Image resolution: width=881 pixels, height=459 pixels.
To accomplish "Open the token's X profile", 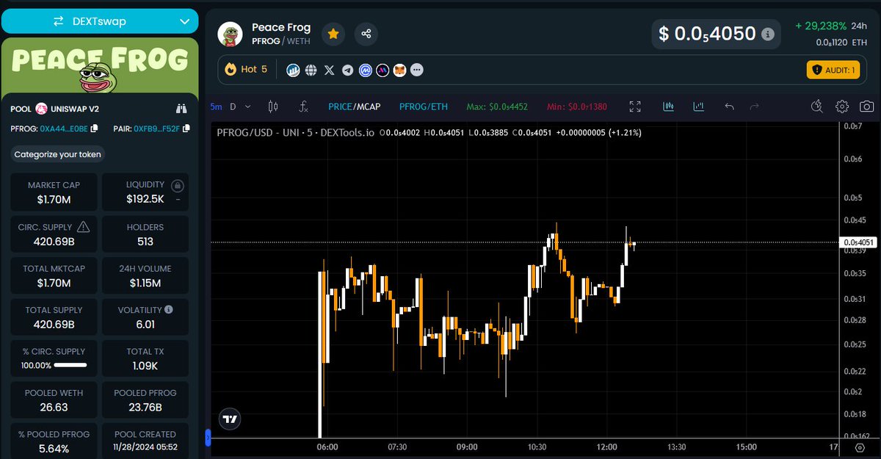I will [329, 71].
